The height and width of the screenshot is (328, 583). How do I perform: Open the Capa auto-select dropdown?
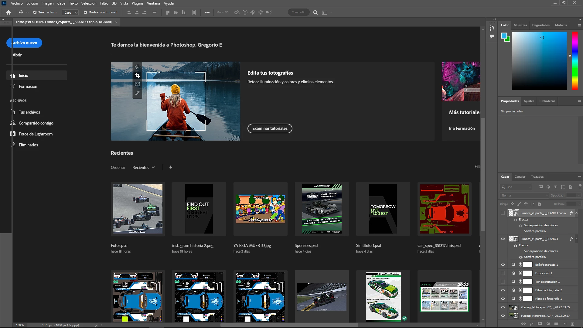70,12
